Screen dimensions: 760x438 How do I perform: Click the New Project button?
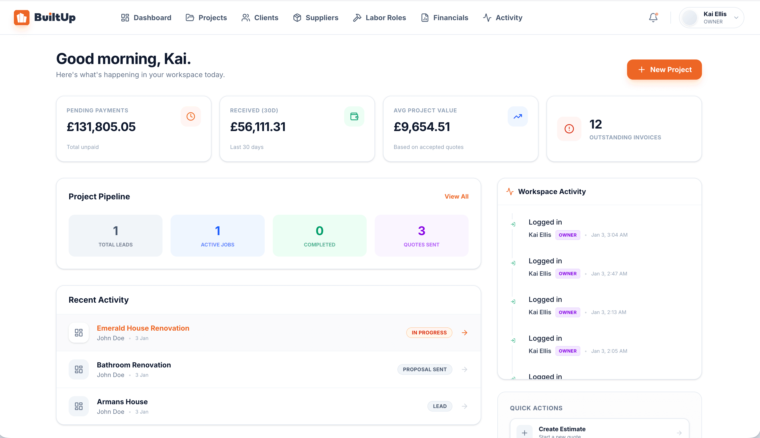point(664,70)
